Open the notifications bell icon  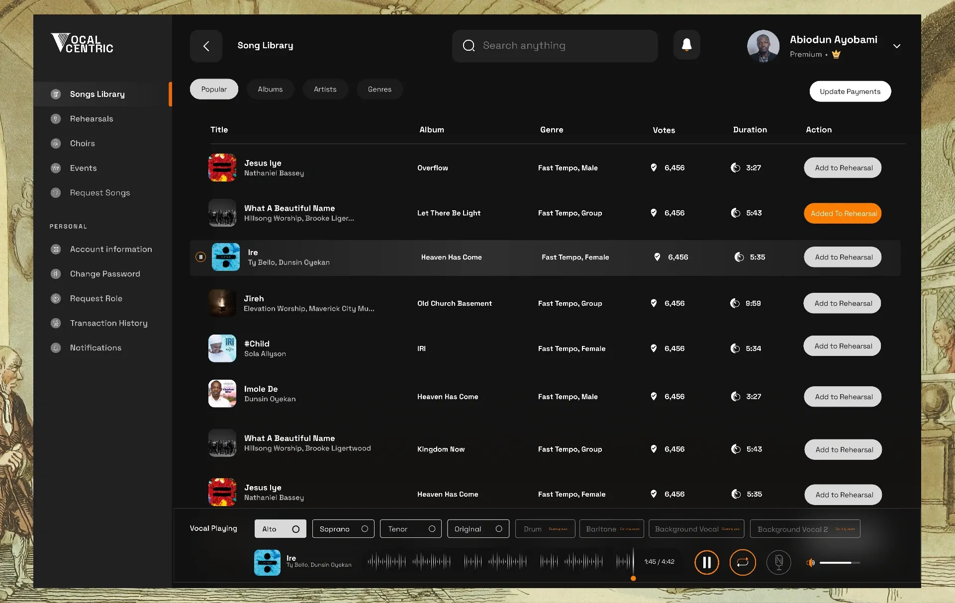(x=686, y=45)
